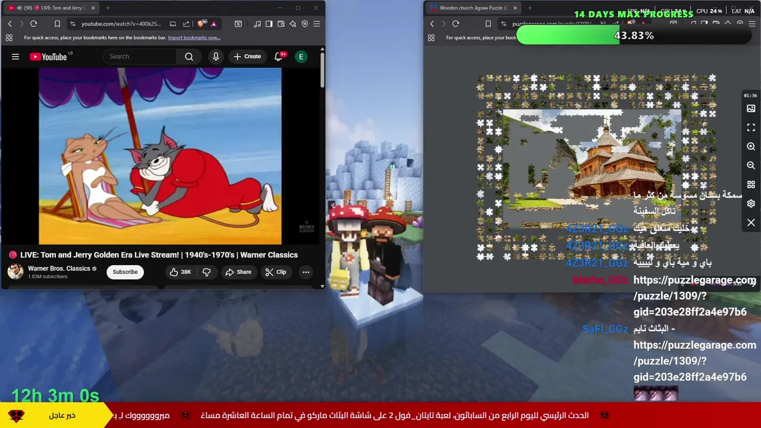
Task: Open Brave Rewards triangle icon in YouTube window
Action: [x=213, y=24]
